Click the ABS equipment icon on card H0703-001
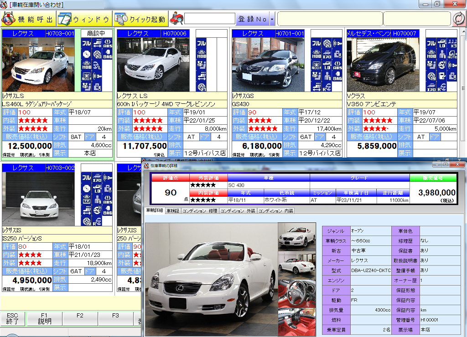The width and height of the screenshot is (467, 337). (x=108, y=43)
